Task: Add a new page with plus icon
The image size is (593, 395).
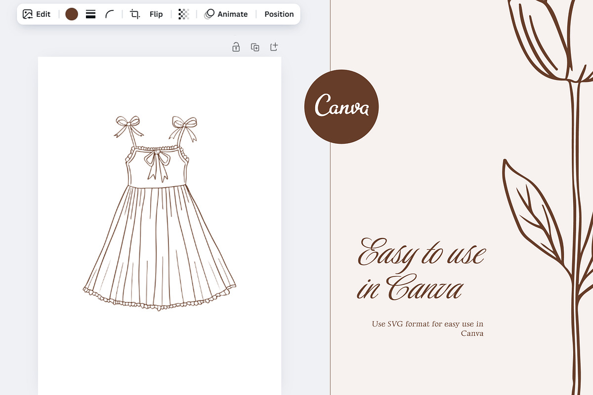Action: tap(274, 47)
